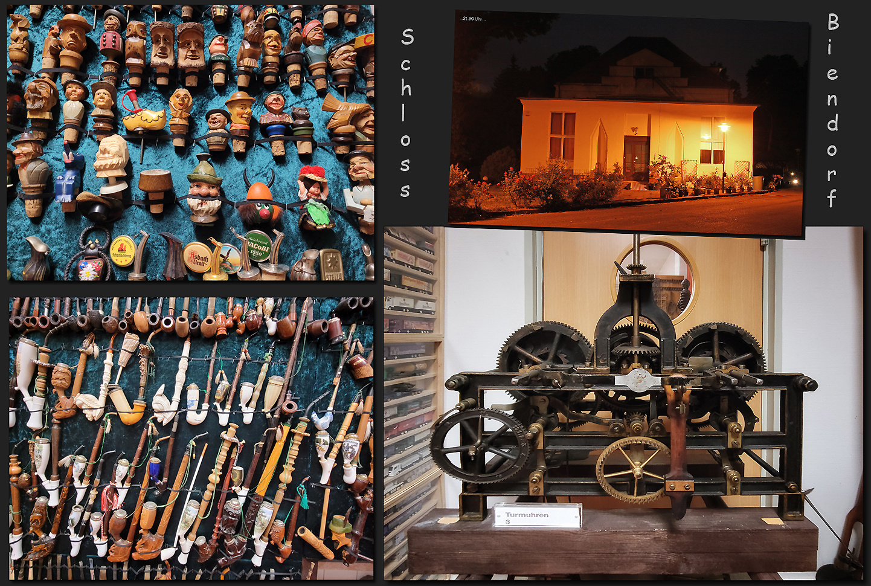Viewport: 871px width, 586px height.
Task: Open the tower clock mechanism photo
Action: pos(623,403)
